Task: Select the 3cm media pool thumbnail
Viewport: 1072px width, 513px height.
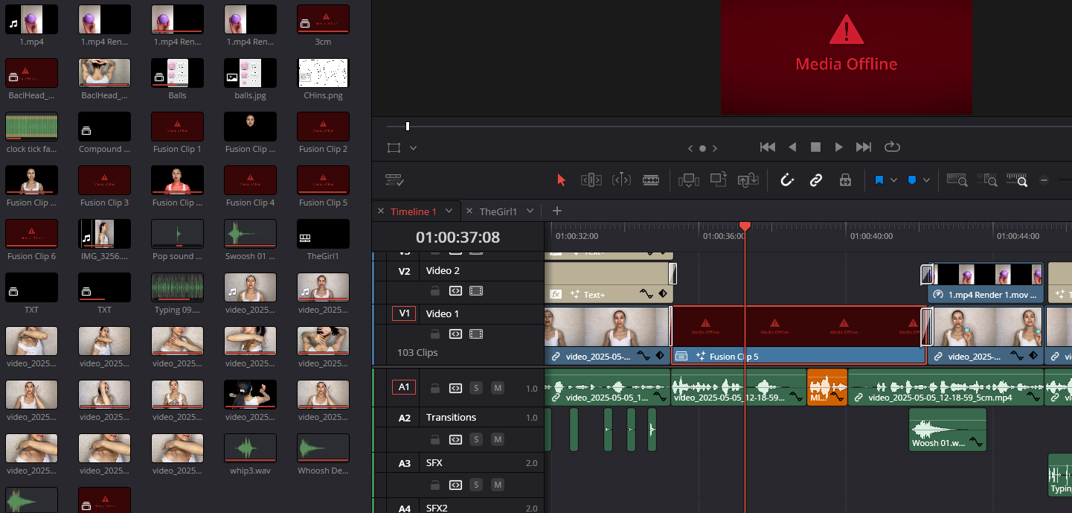Action: [323, 19]
